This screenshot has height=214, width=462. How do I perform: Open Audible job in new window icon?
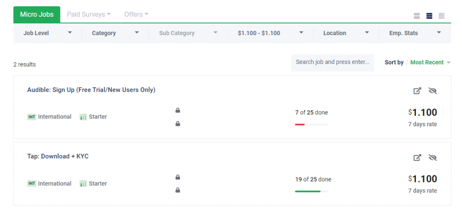tap(417, 91)
